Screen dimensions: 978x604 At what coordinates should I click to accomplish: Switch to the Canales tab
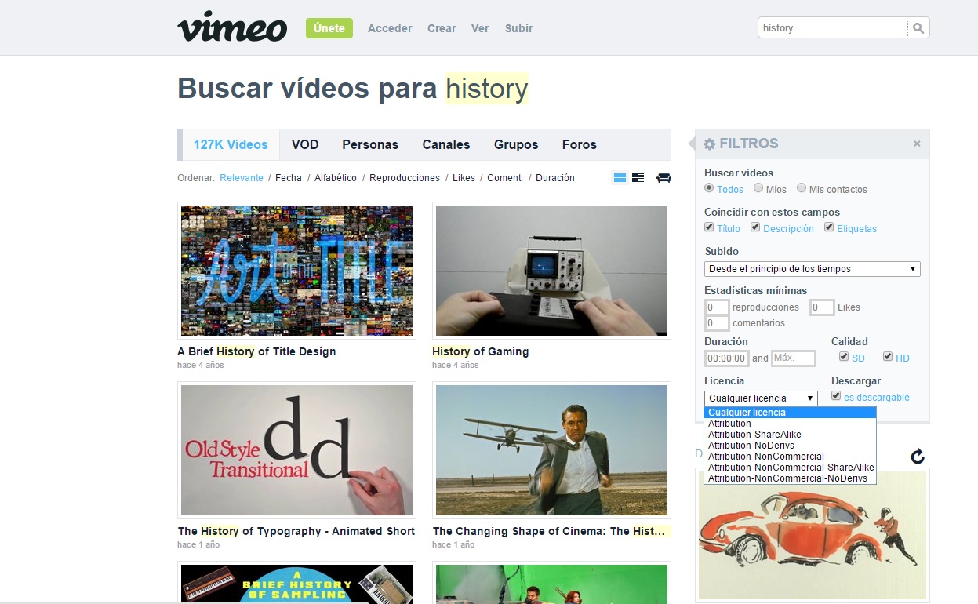point(445,145)
